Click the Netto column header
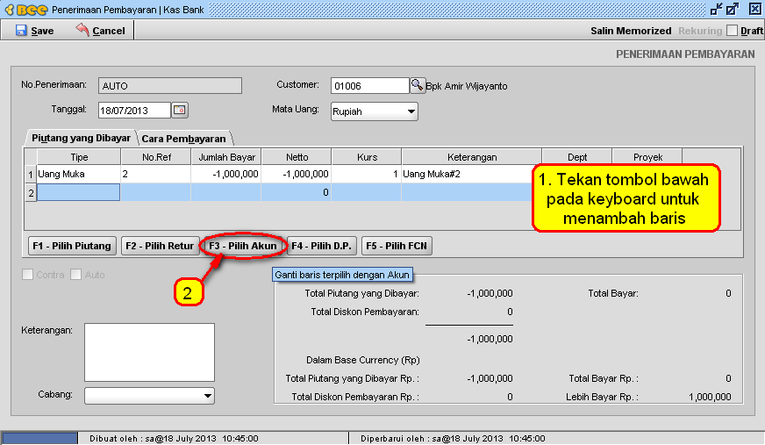The height and width of the screenshot is (445, 765). click(x=297, y=157)
